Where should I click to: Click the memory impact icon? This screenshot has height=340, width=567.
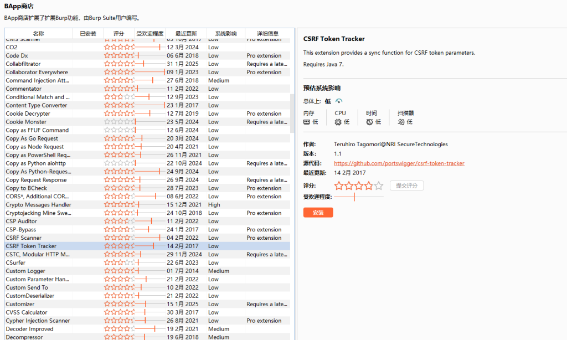click(x=307, y=122)
